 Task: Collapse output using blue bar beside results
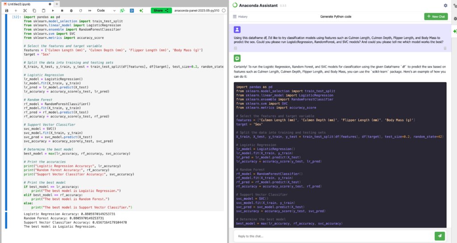pyautogui.click(x=6, y=220)
